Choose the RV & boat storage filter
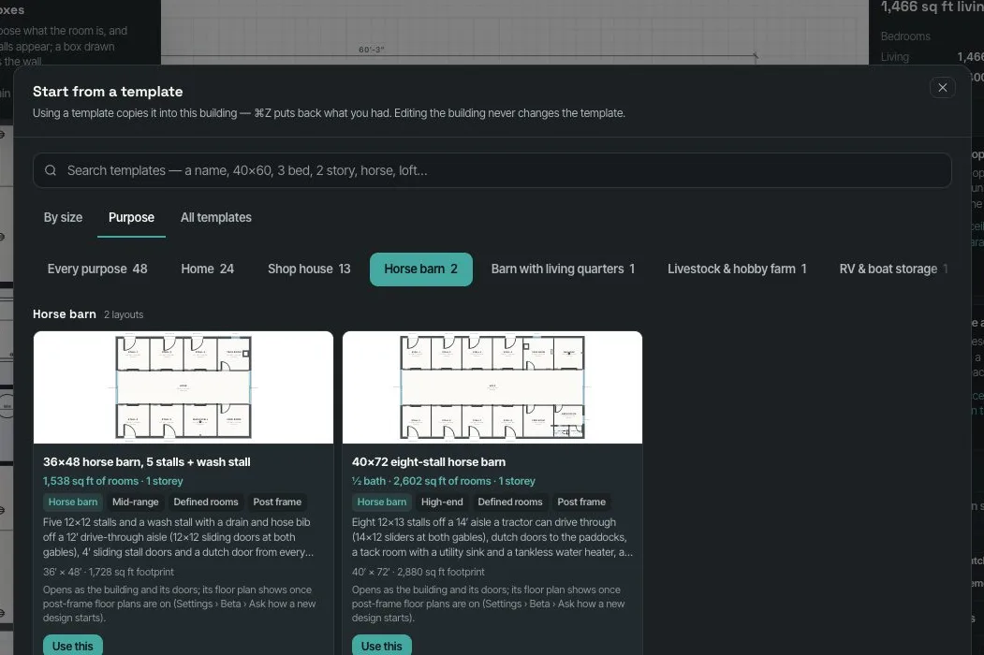Screen dimensions: 984x655 [893, 269]
